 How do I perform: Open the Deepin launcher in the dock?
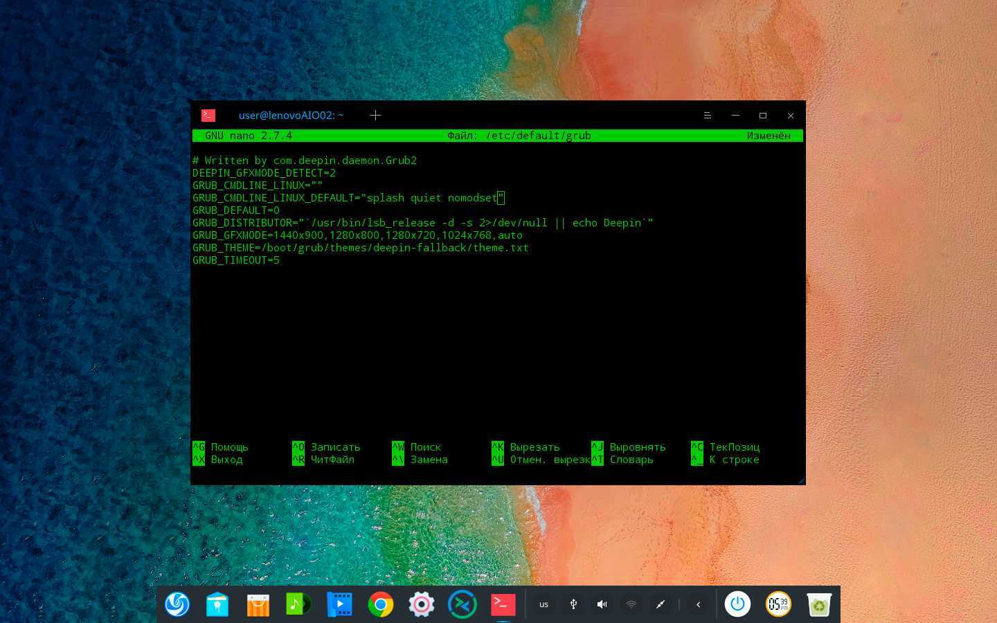click(177, 604)
